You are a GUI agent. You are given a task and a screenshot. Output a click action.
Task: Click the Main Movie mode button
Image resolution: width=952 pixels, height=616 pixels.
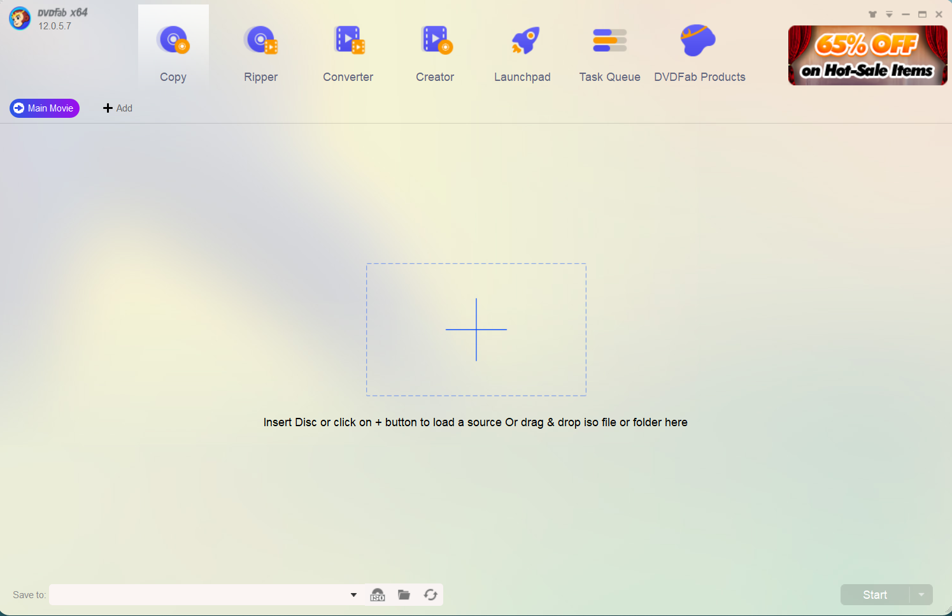pyautogui.click(x=45, y=108)
